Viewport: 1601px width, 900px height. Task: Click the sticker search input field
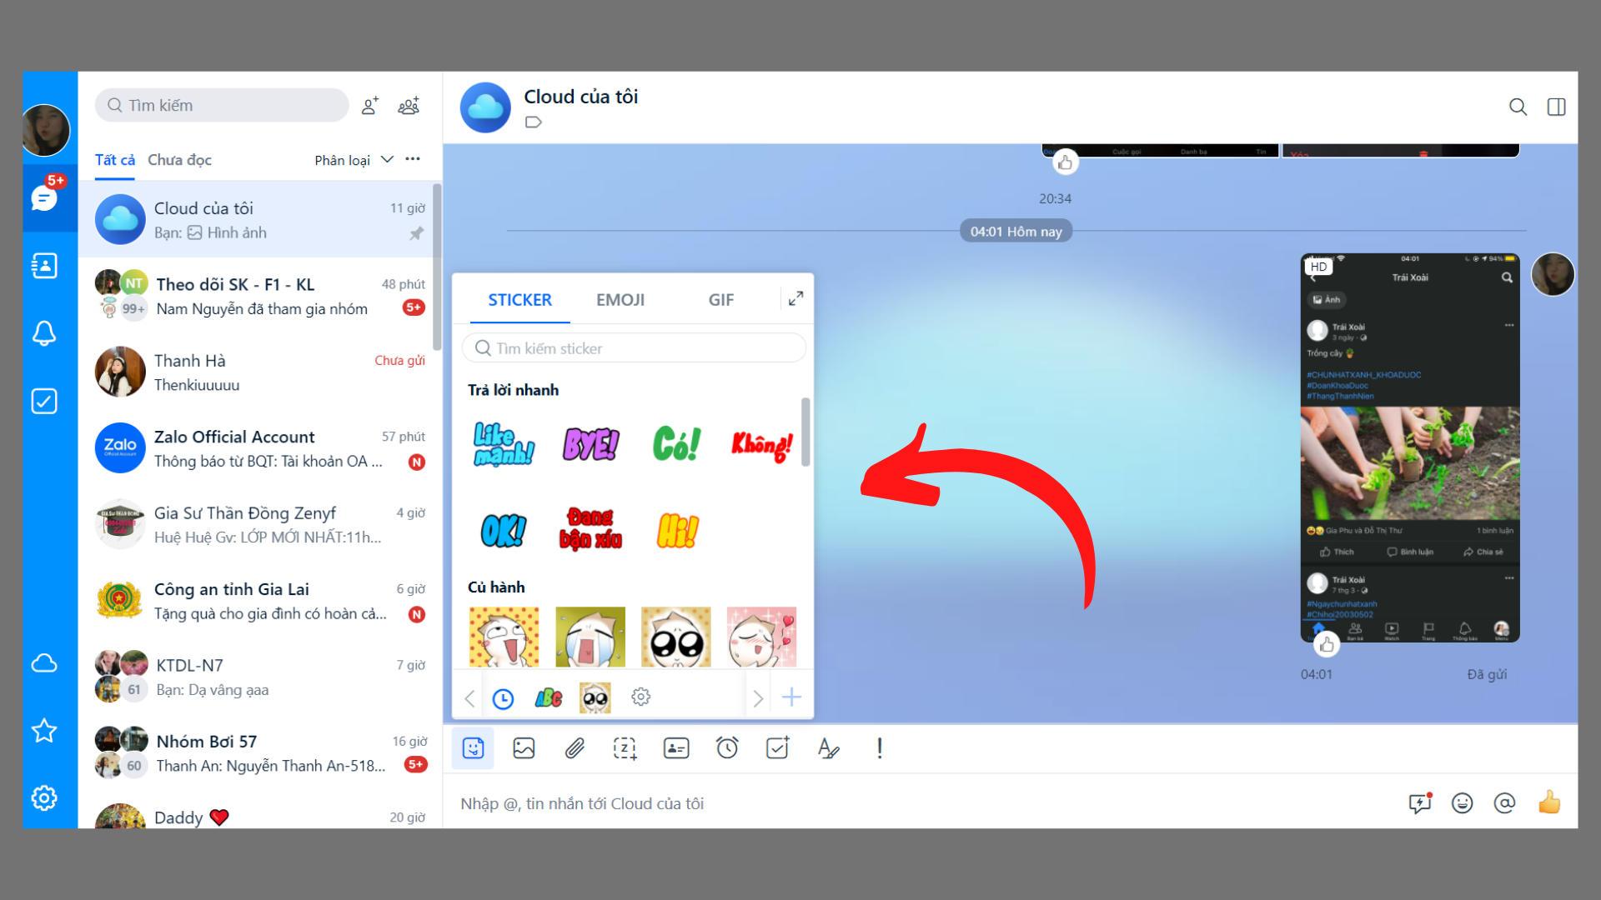(x=637, y=348)
